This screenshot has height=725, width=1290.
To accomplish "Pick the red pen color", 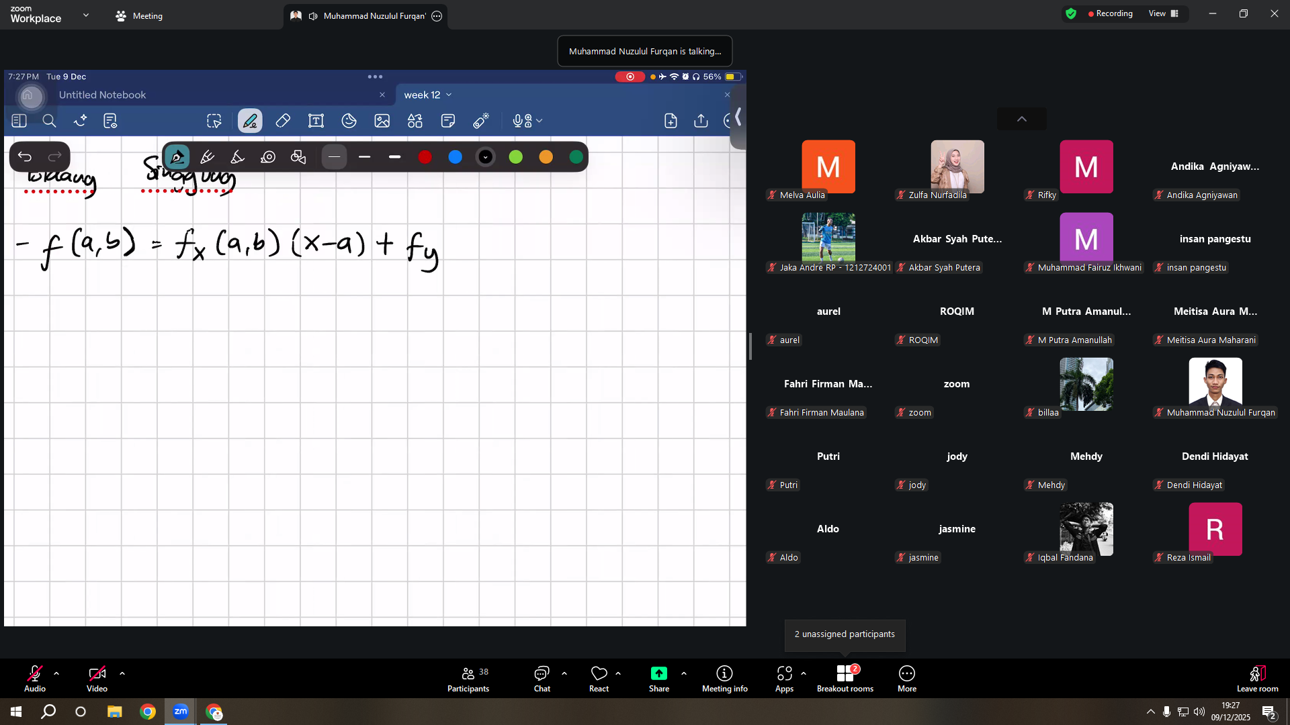I will (425, 157).
